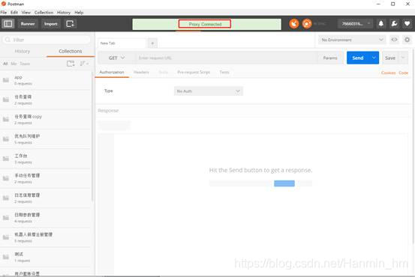Select the Body request tab
This screenshot has height=277, width=415.
point(164,72)
